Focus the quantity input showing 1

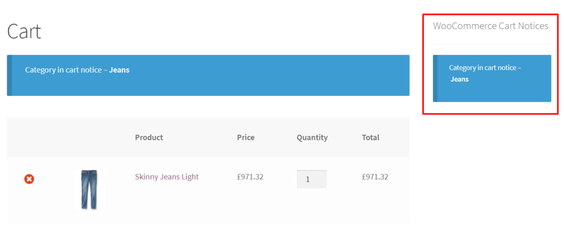pyautogui.click(x=312, y=179)
